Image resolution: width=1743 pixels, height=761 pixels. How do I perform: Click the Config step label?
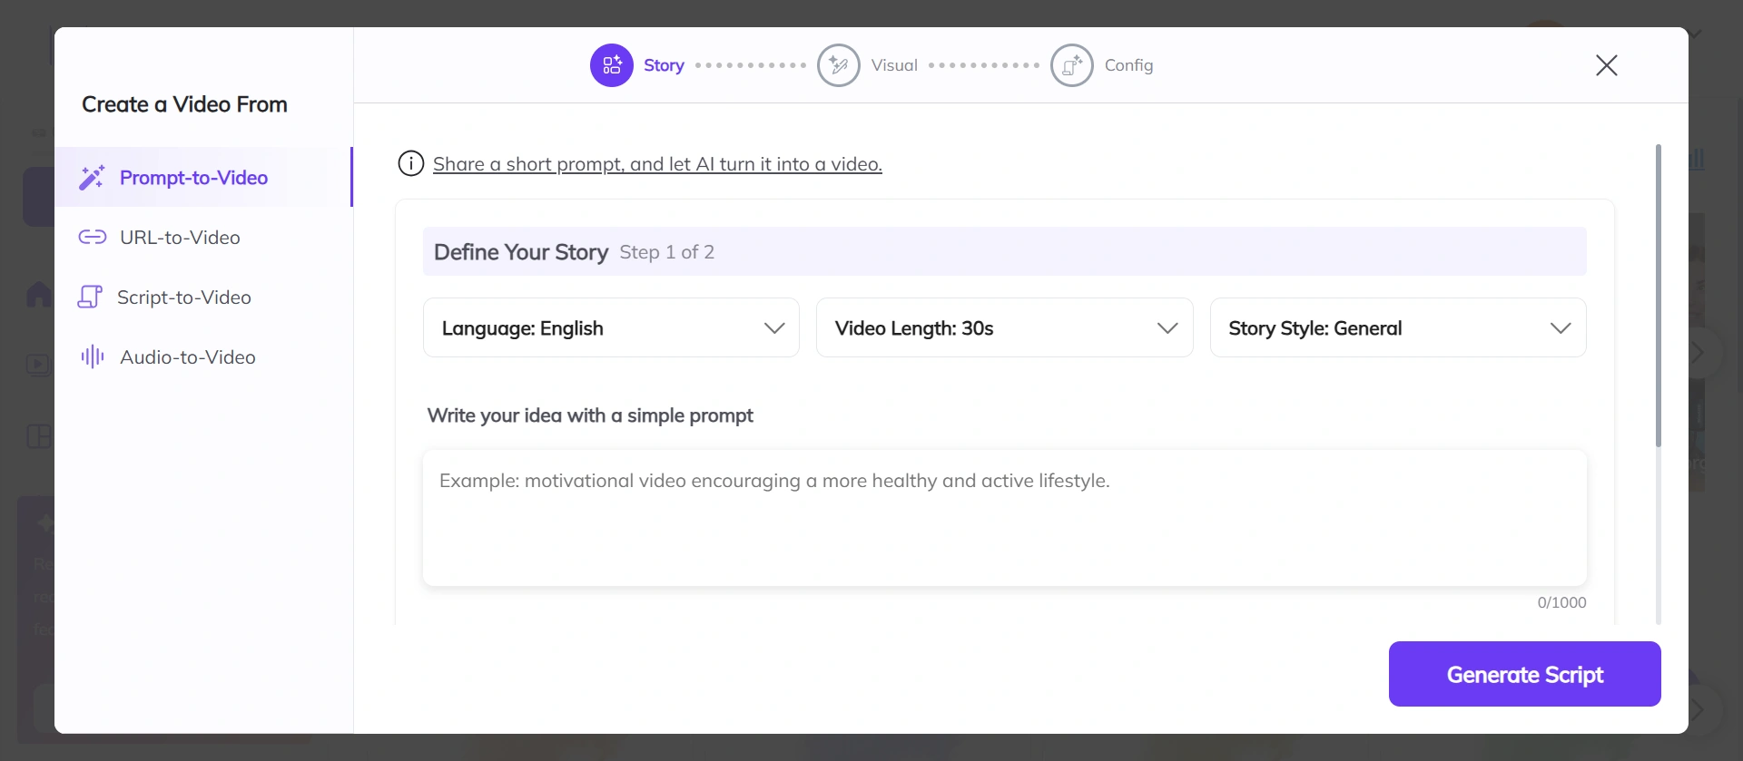pos(1128,65)
